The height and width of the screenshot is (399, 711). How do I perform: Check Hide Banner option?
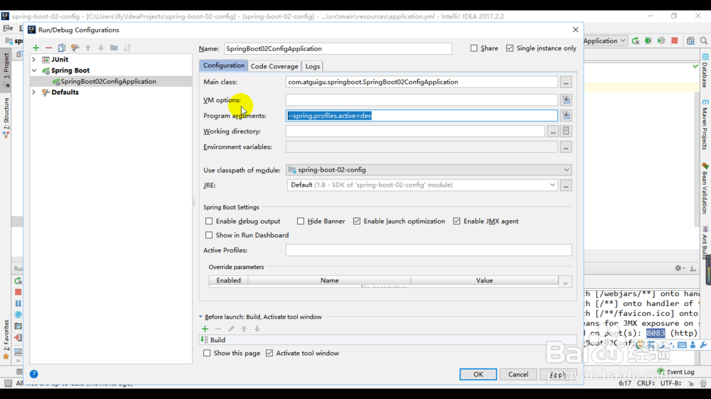[301, 221]
